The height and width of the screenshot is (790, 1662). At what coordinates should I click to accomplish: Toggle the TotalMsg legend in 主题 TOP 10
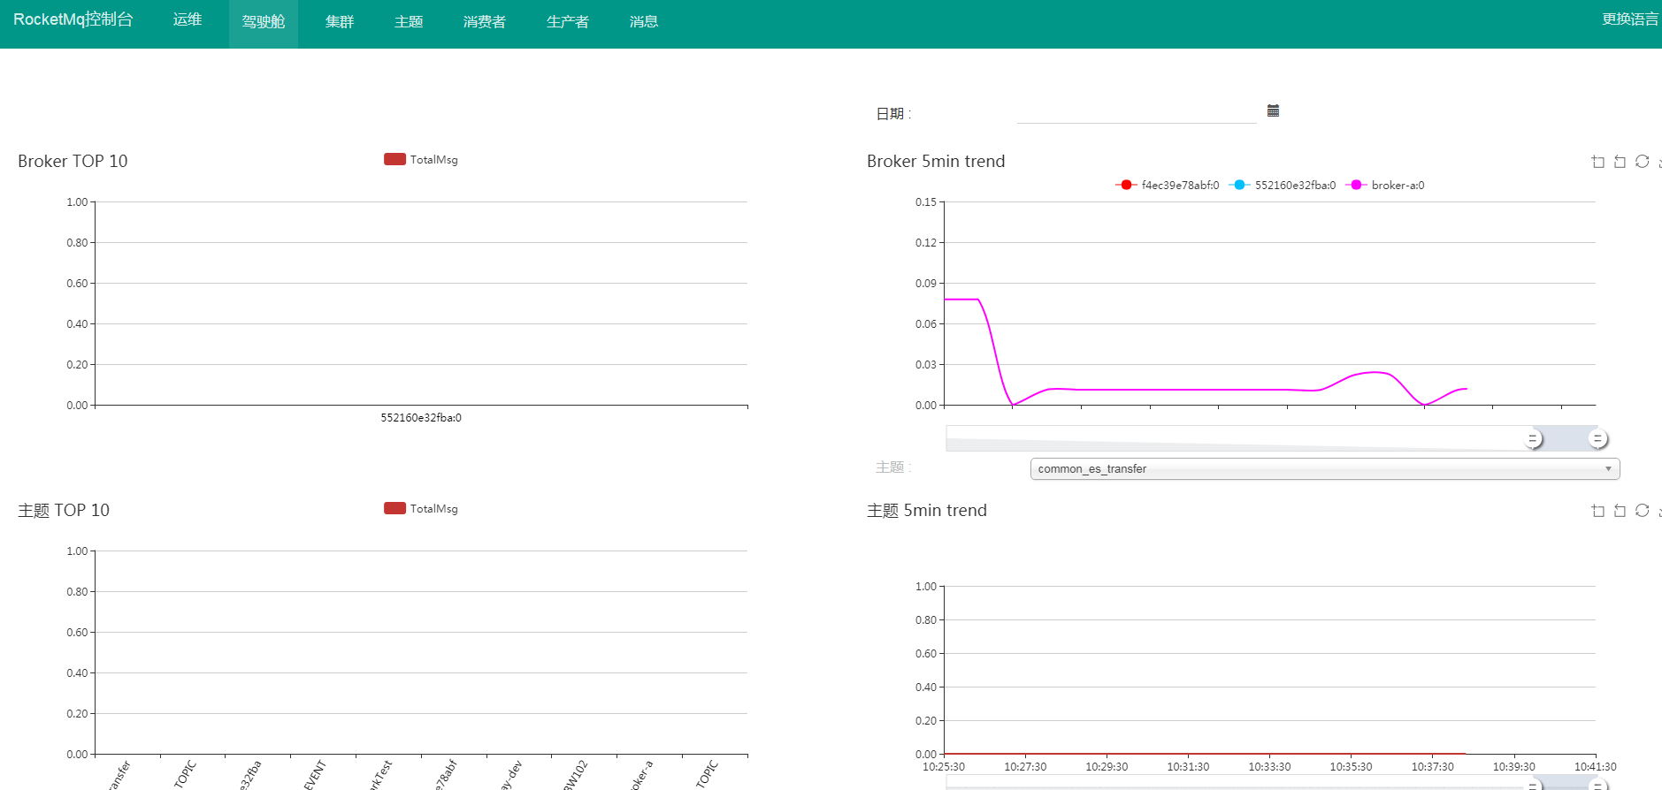[421, 509]
